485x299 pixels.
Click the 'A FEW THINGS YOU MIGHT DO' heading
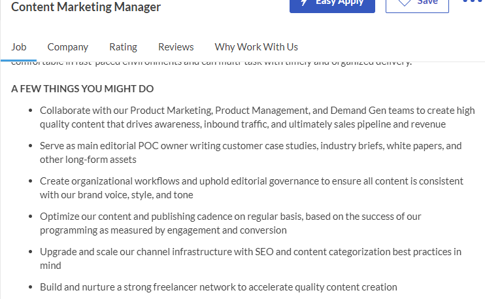click(82, 89)
